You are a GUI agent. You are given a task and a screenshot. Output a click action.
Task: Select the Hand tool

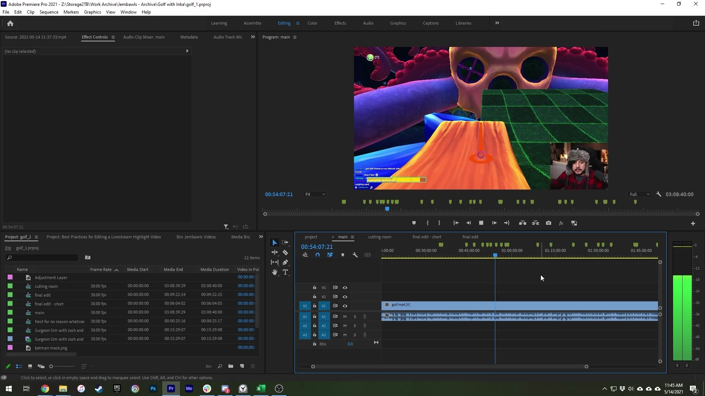(x=275, y=272)
